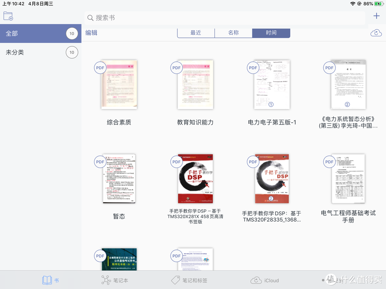Select the 全部 category
Image resolution: width=386 pixels, height=289 pixels.
41,34
